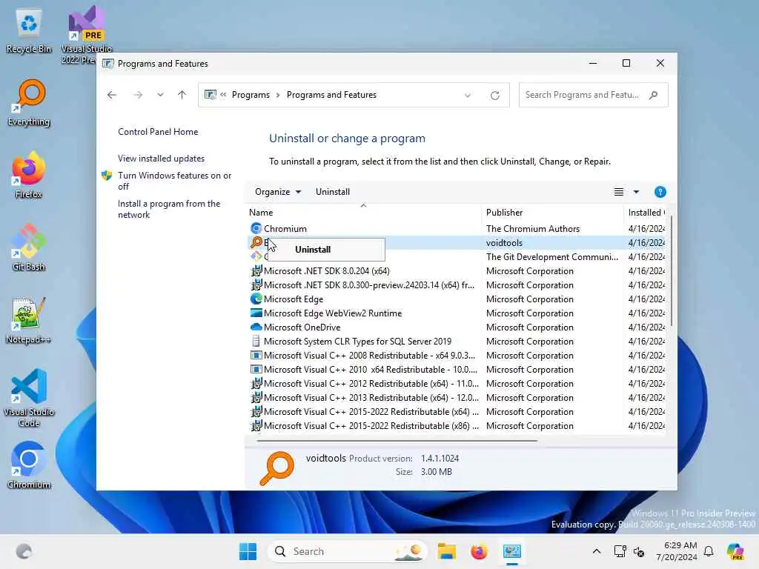Viewport: 759px width, 569px height.
Task: Click the change view list icon
Action: coord(619,192)
